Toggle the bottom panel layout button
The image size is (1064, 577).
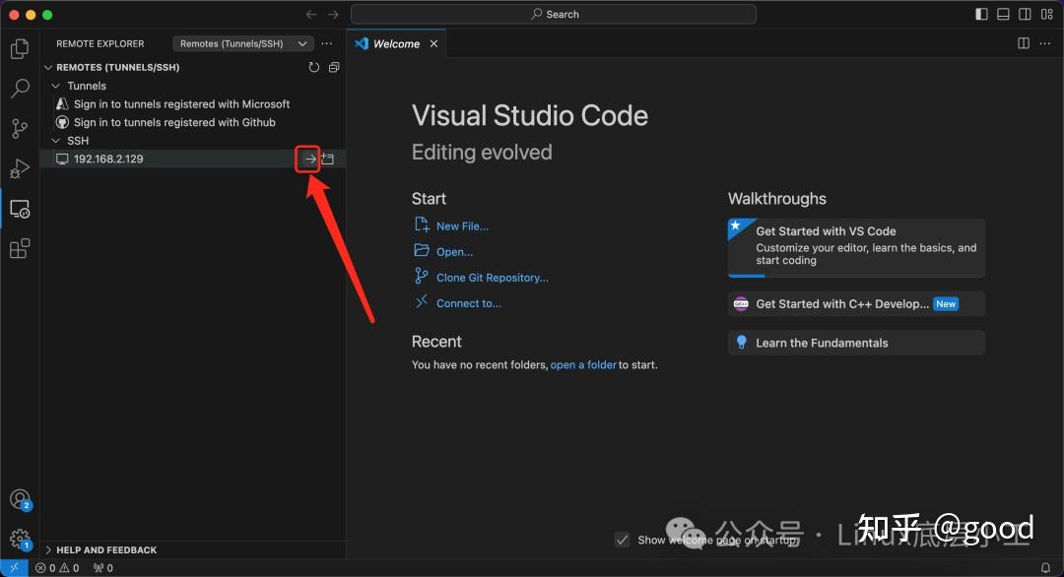[x=1003, y=14]
